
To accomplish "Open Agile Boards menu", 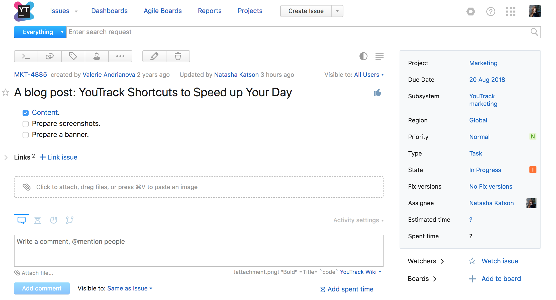I will (163, 11).
